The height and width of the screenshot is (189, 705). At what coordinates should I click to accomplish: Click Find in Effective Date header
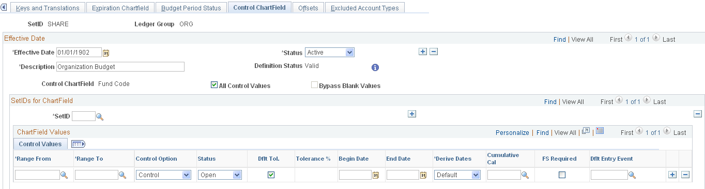(560, 39)
